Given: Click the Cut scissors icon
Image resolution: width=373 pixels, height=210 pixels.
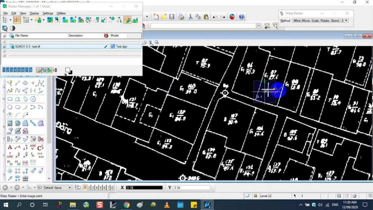Looking at the screenshot, I should click(x=190, y=17).
